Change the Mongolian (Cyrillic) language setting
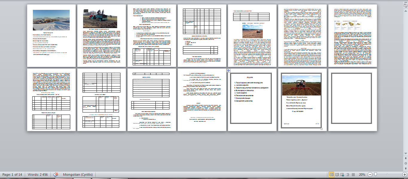Image resolution: width=408 pixels, height=179 pixels. point(78,175)
